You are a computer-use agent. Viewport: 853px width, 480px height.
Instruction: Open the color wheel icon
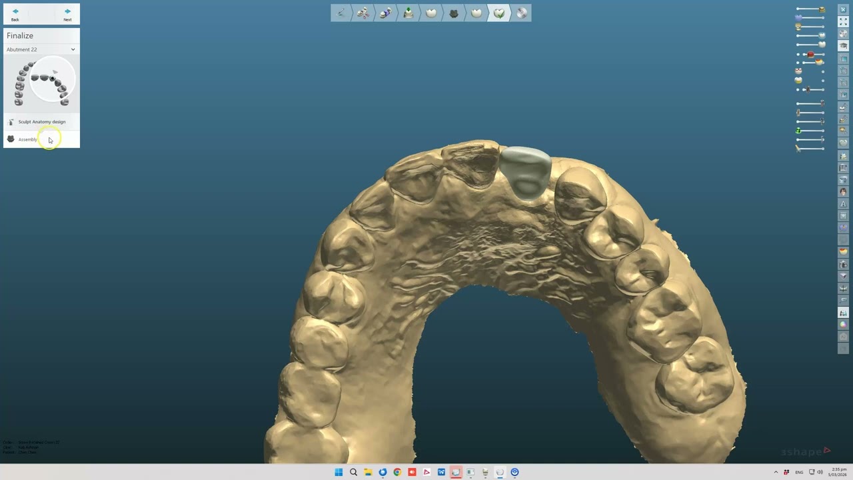843,325
